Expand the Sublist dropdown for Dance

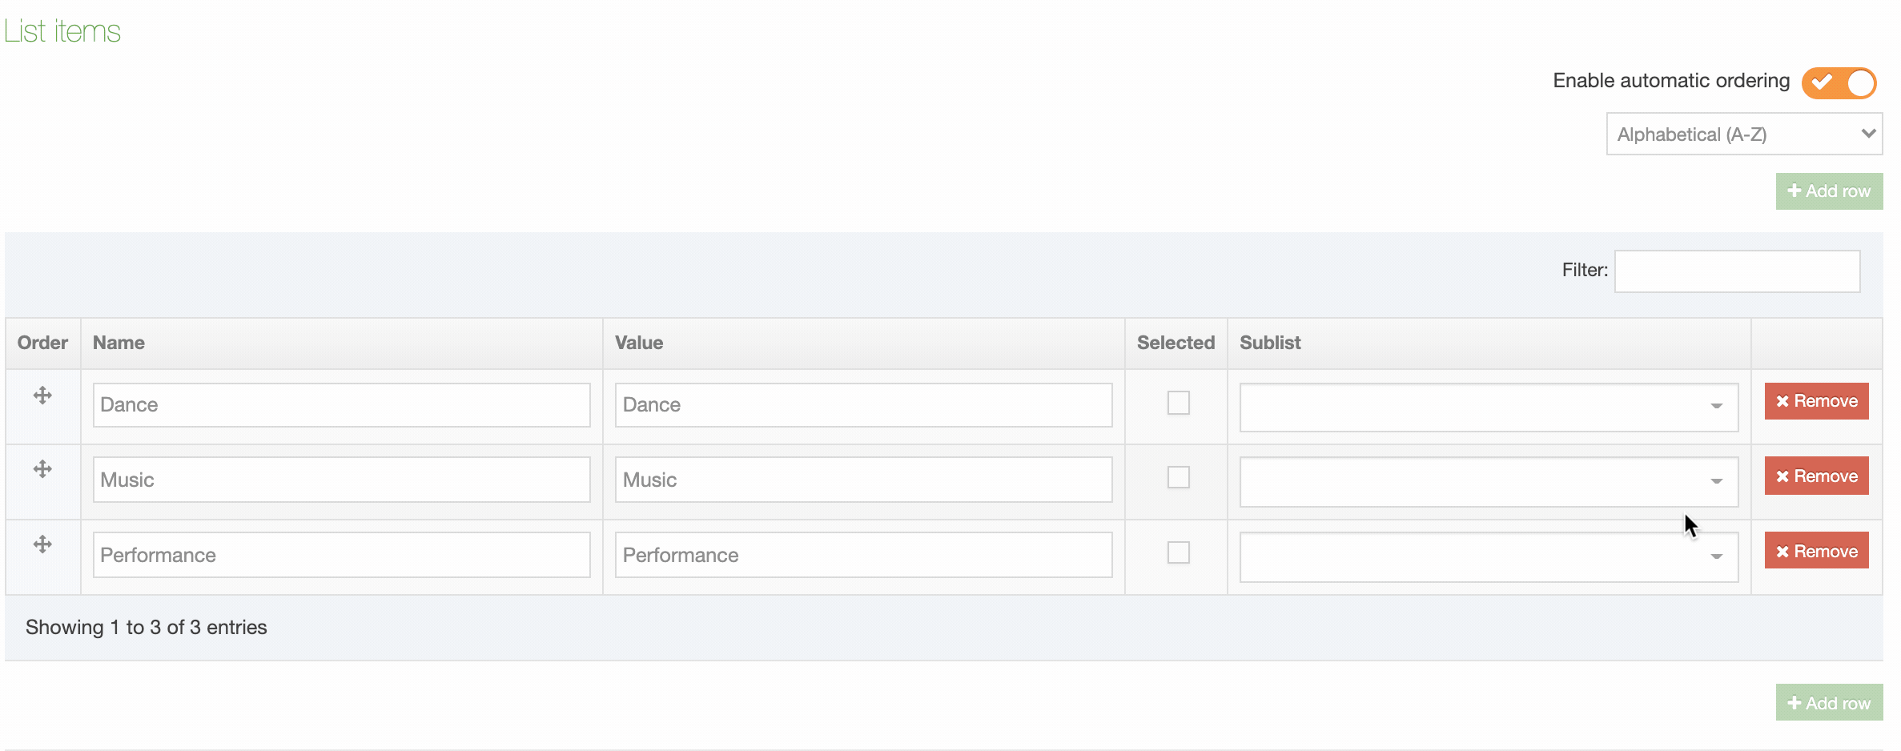[1488, 407]
